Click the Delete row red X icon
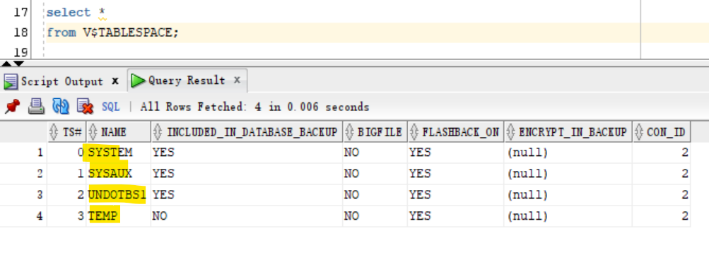The image size is (709, 255). (x=85, y=107)
